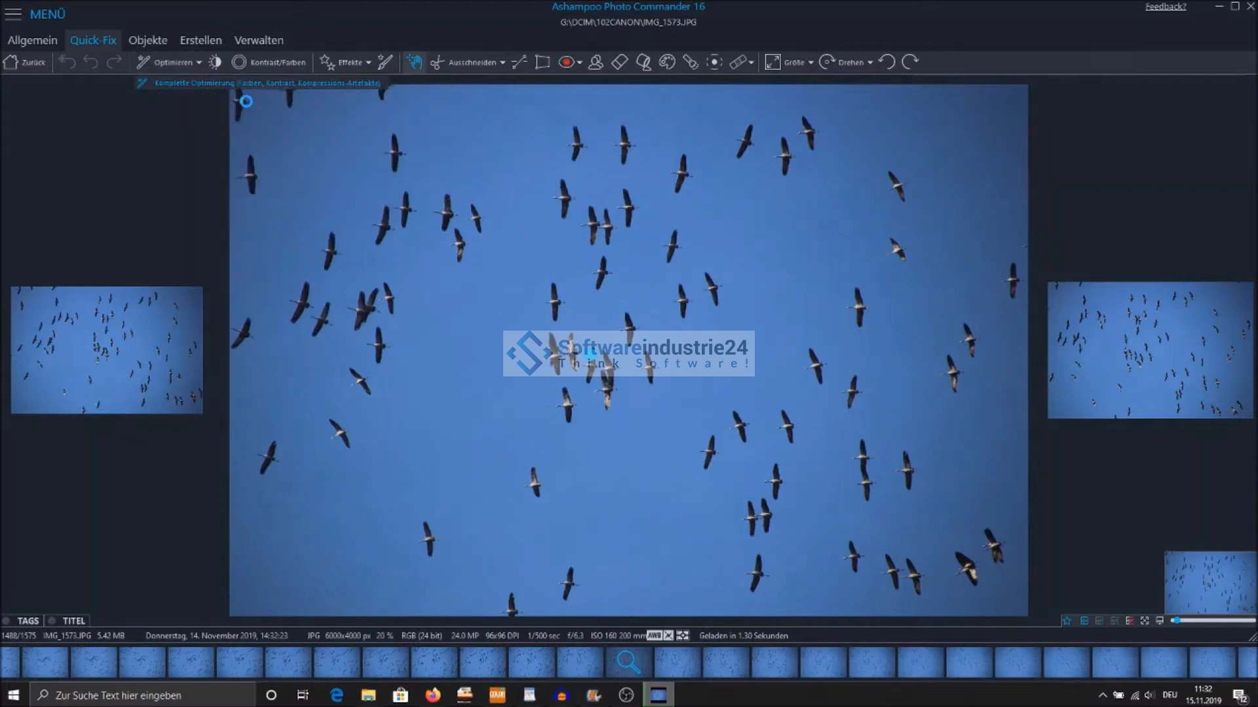Click the rotate clockwise icon
This screenshot has width=1258, height=707.
(910, 62)
